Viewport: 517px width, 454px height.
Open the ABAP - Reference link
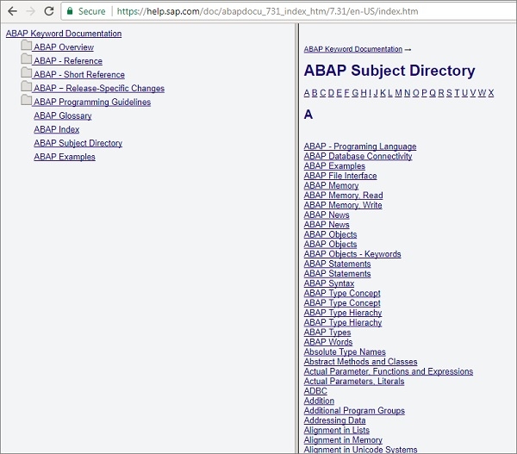point(68,61)
